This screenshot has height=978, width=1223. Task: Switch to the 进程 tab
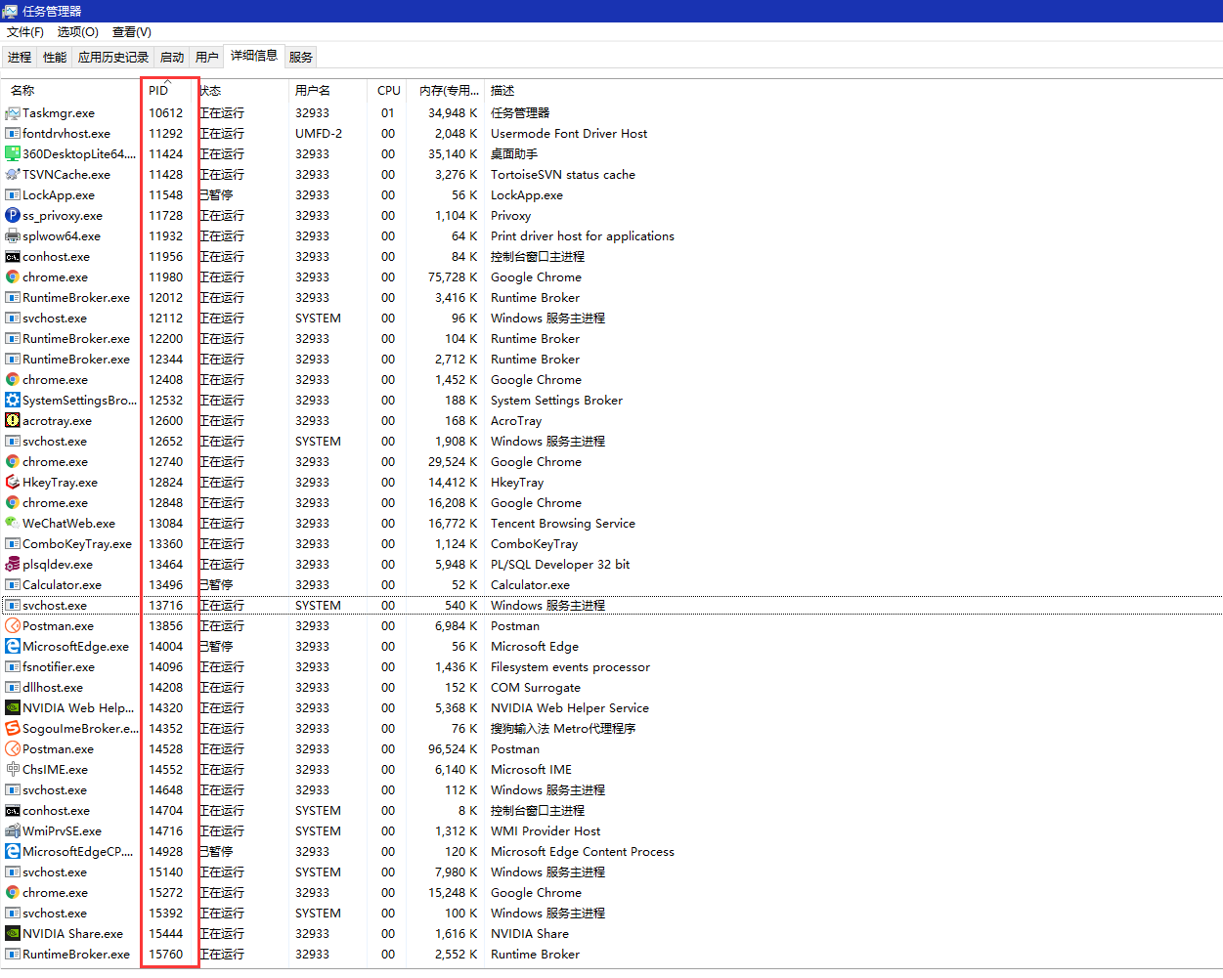[20, 58]
